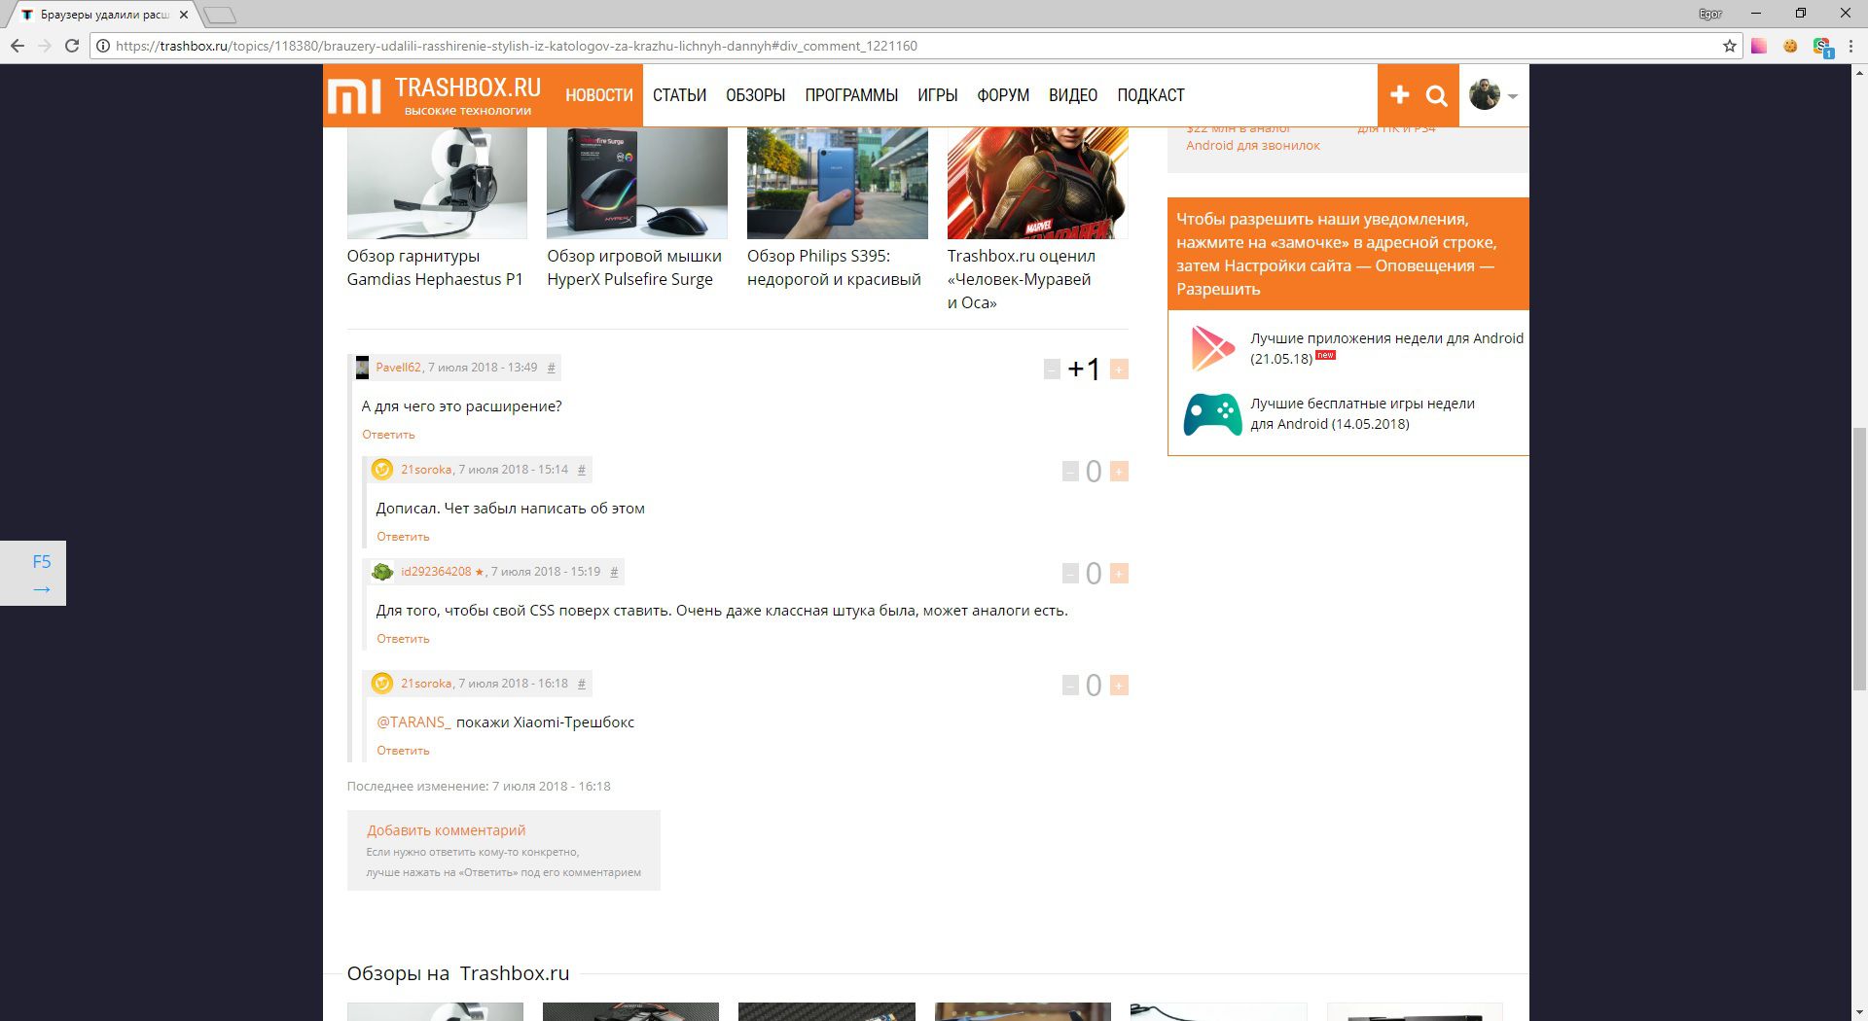Open the СТАТЬИ section
Viewport: 1868px width, 1021px height.
pos(679,95)
